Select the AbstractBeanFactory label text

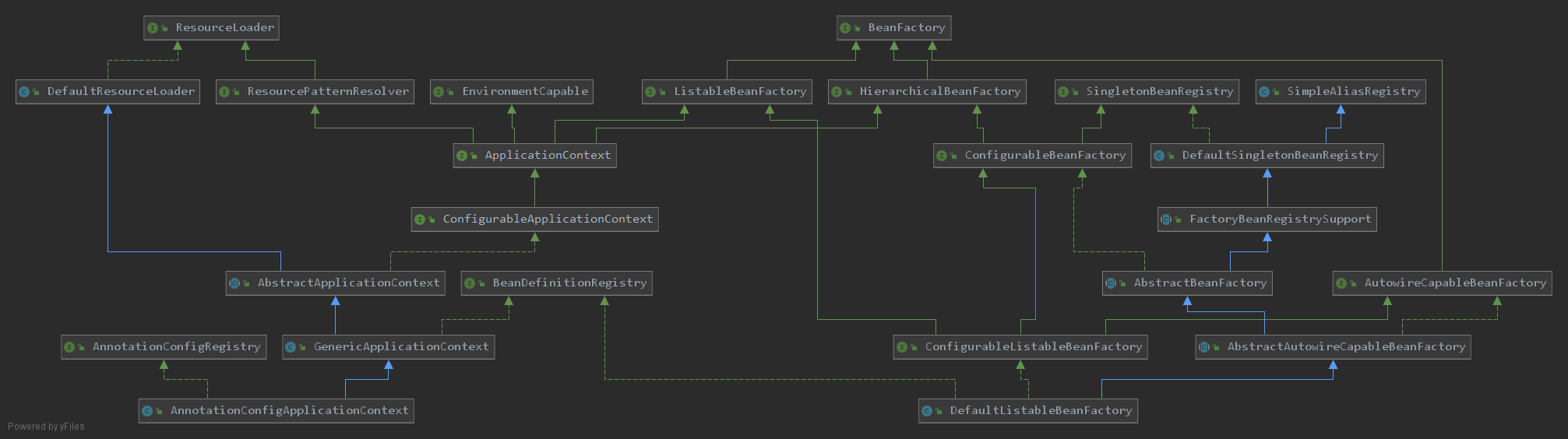[x=1200, y=283]
